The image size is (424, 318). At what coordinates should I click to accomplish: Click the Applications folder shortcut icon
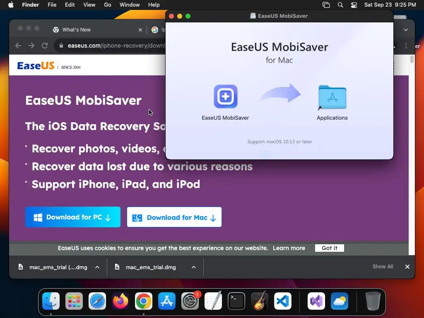332,97
